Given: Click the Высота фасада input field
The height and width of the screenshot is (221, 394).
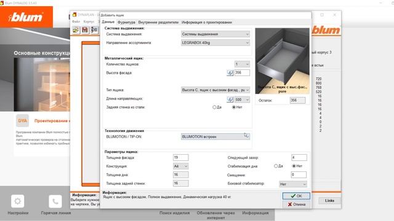Looking at the screenshot, I should tap(242, 72).
